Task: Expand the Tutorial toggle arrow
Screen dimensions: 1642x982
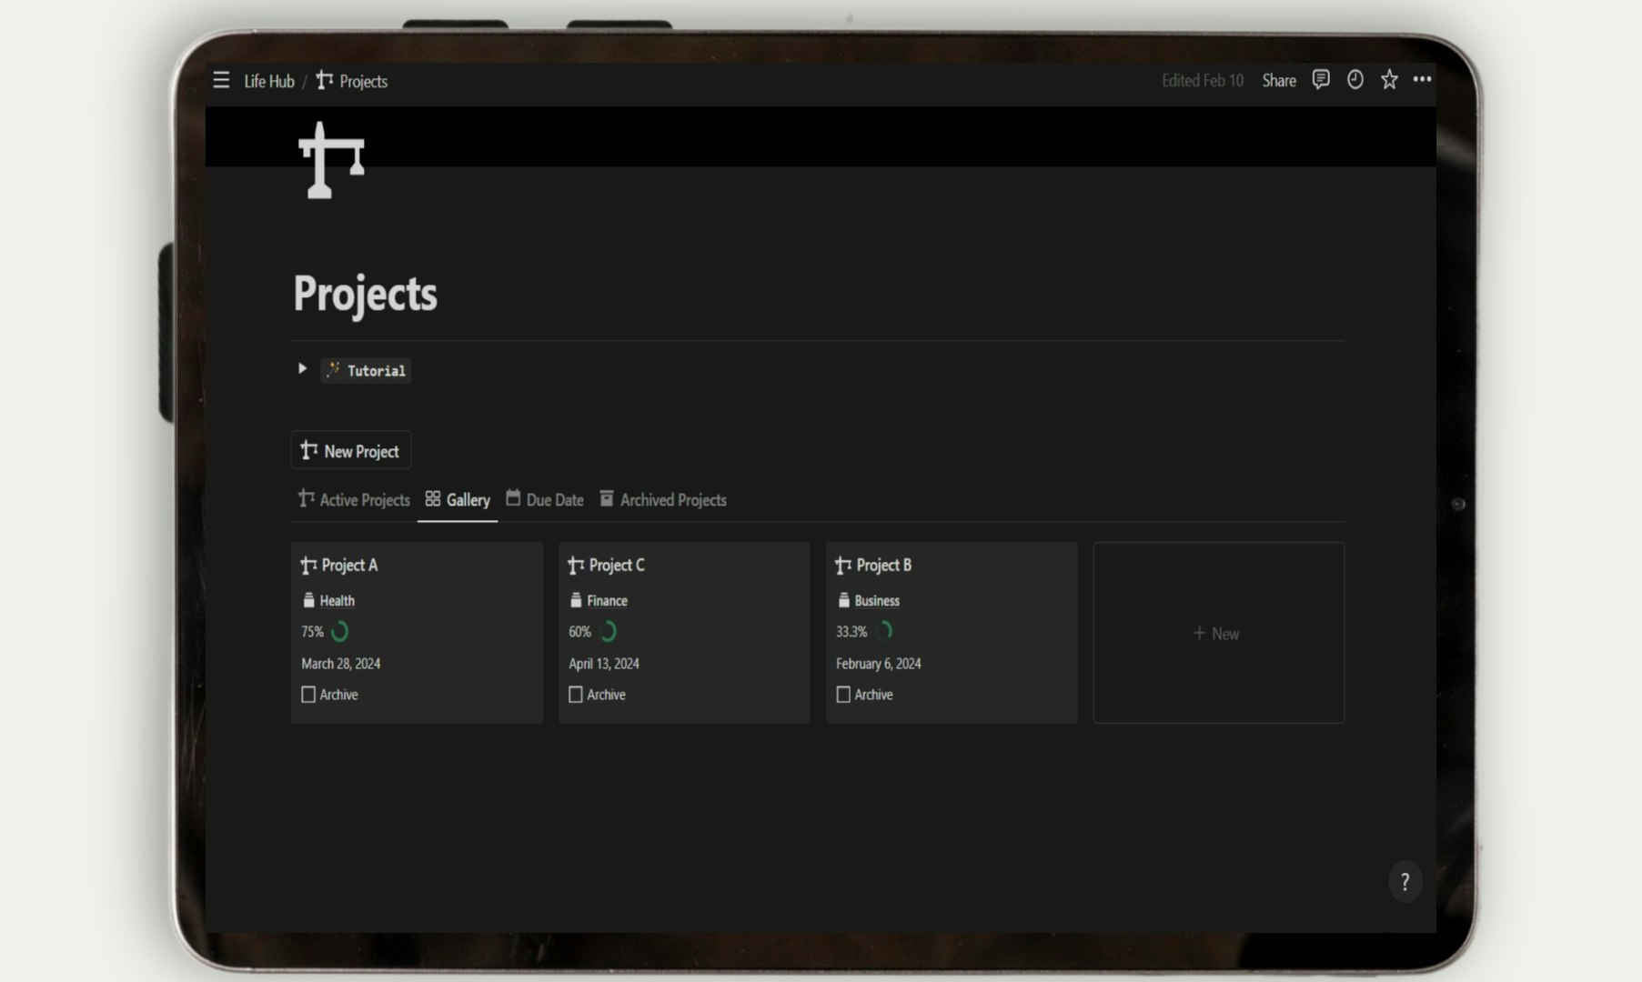Action: coord(302,368)
